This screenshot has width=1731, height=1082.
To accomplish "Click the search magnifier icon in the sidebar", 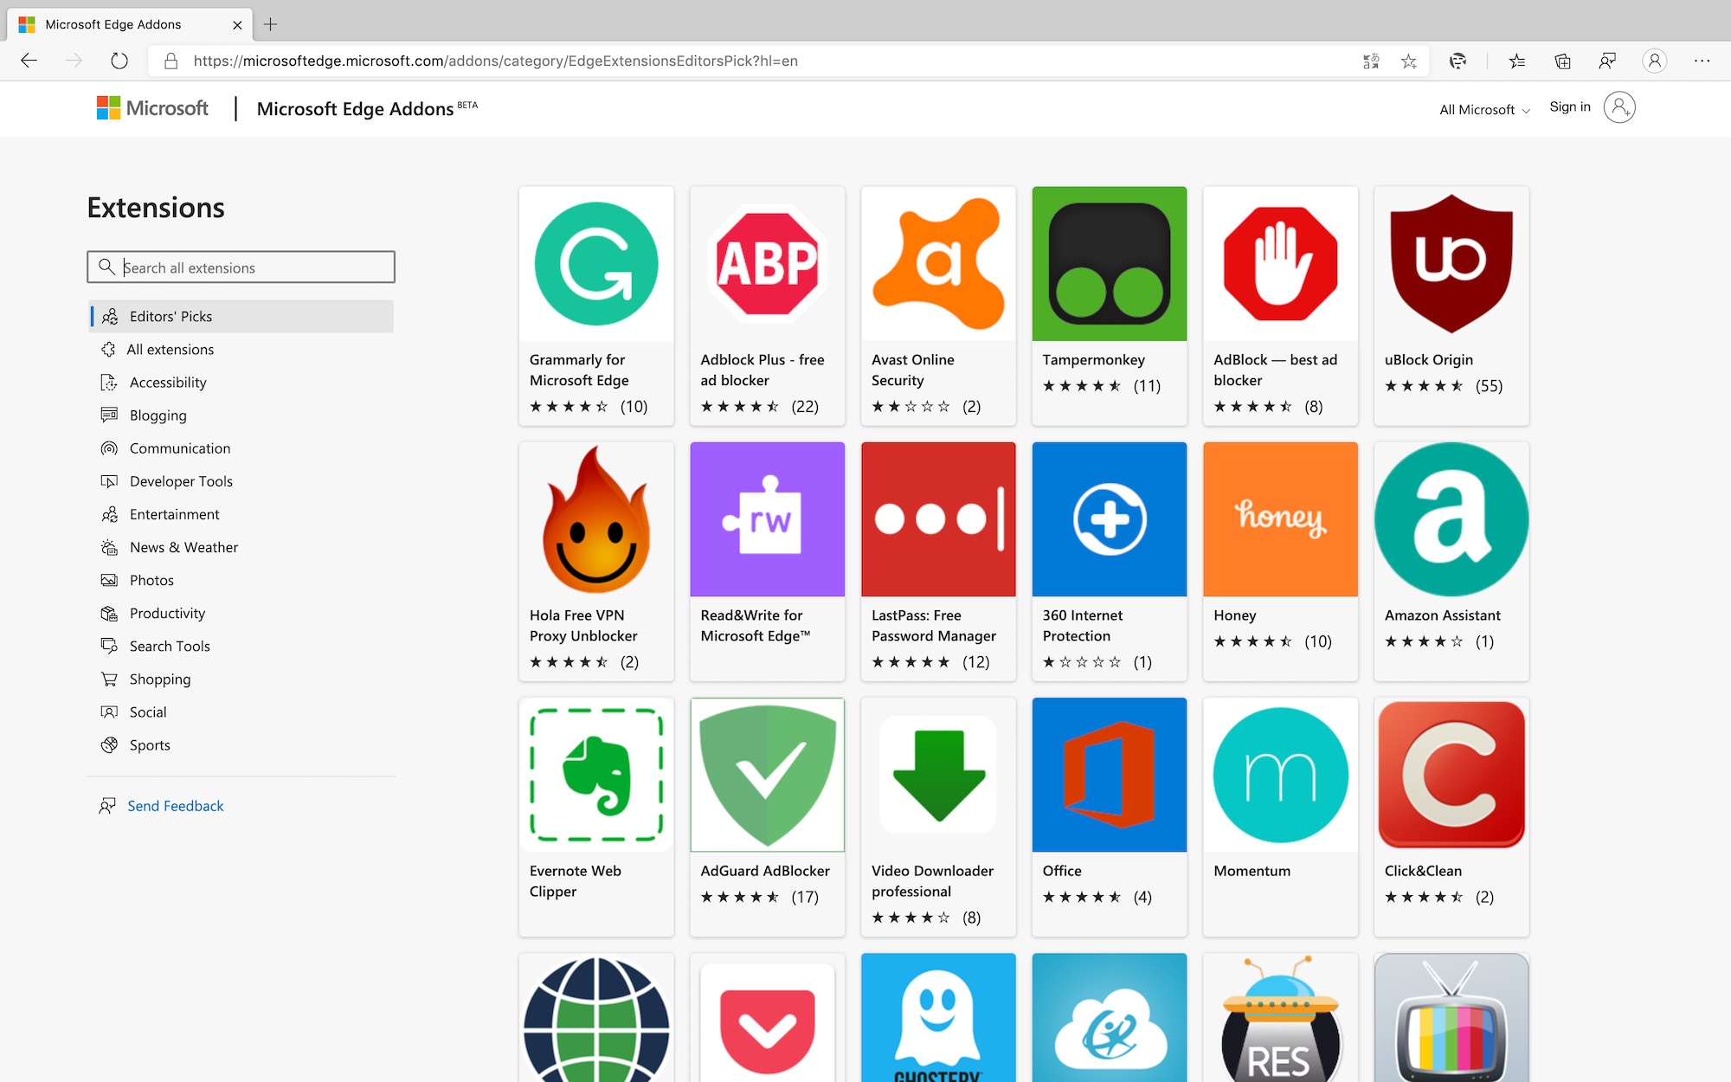I will [106, 267].
